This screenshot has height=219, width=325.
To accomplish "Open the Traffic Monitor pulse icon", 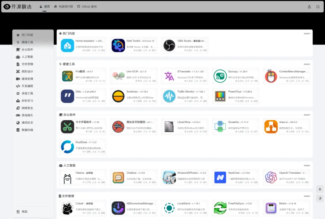I will (x=169, y=96).
